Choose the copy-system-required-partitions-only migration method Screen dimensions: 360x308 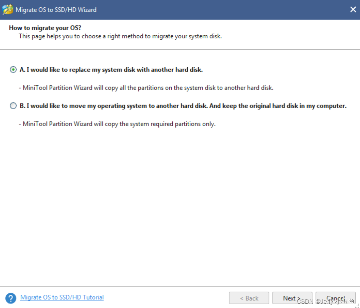[x=13, y=106]
